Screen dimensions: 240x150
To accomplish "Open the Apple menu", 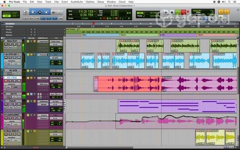I will (x=4, y=2).
